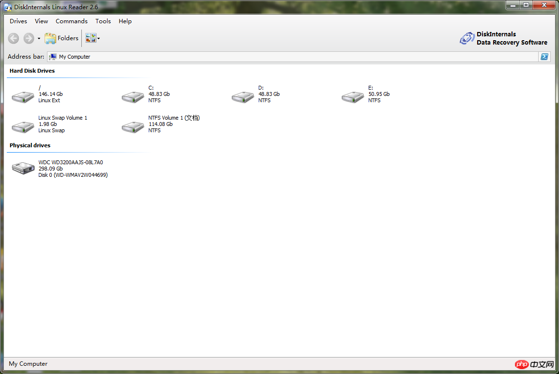559x374 pixels.
Task: Click the DiskInternals Data Recovery Software logo
Action: point(503,38)
